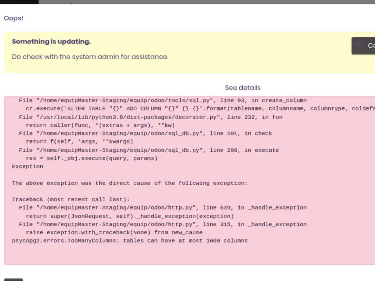Click the sql.py line 93 traceback entry
Screen dimensions: 375x281
(162, 100)
